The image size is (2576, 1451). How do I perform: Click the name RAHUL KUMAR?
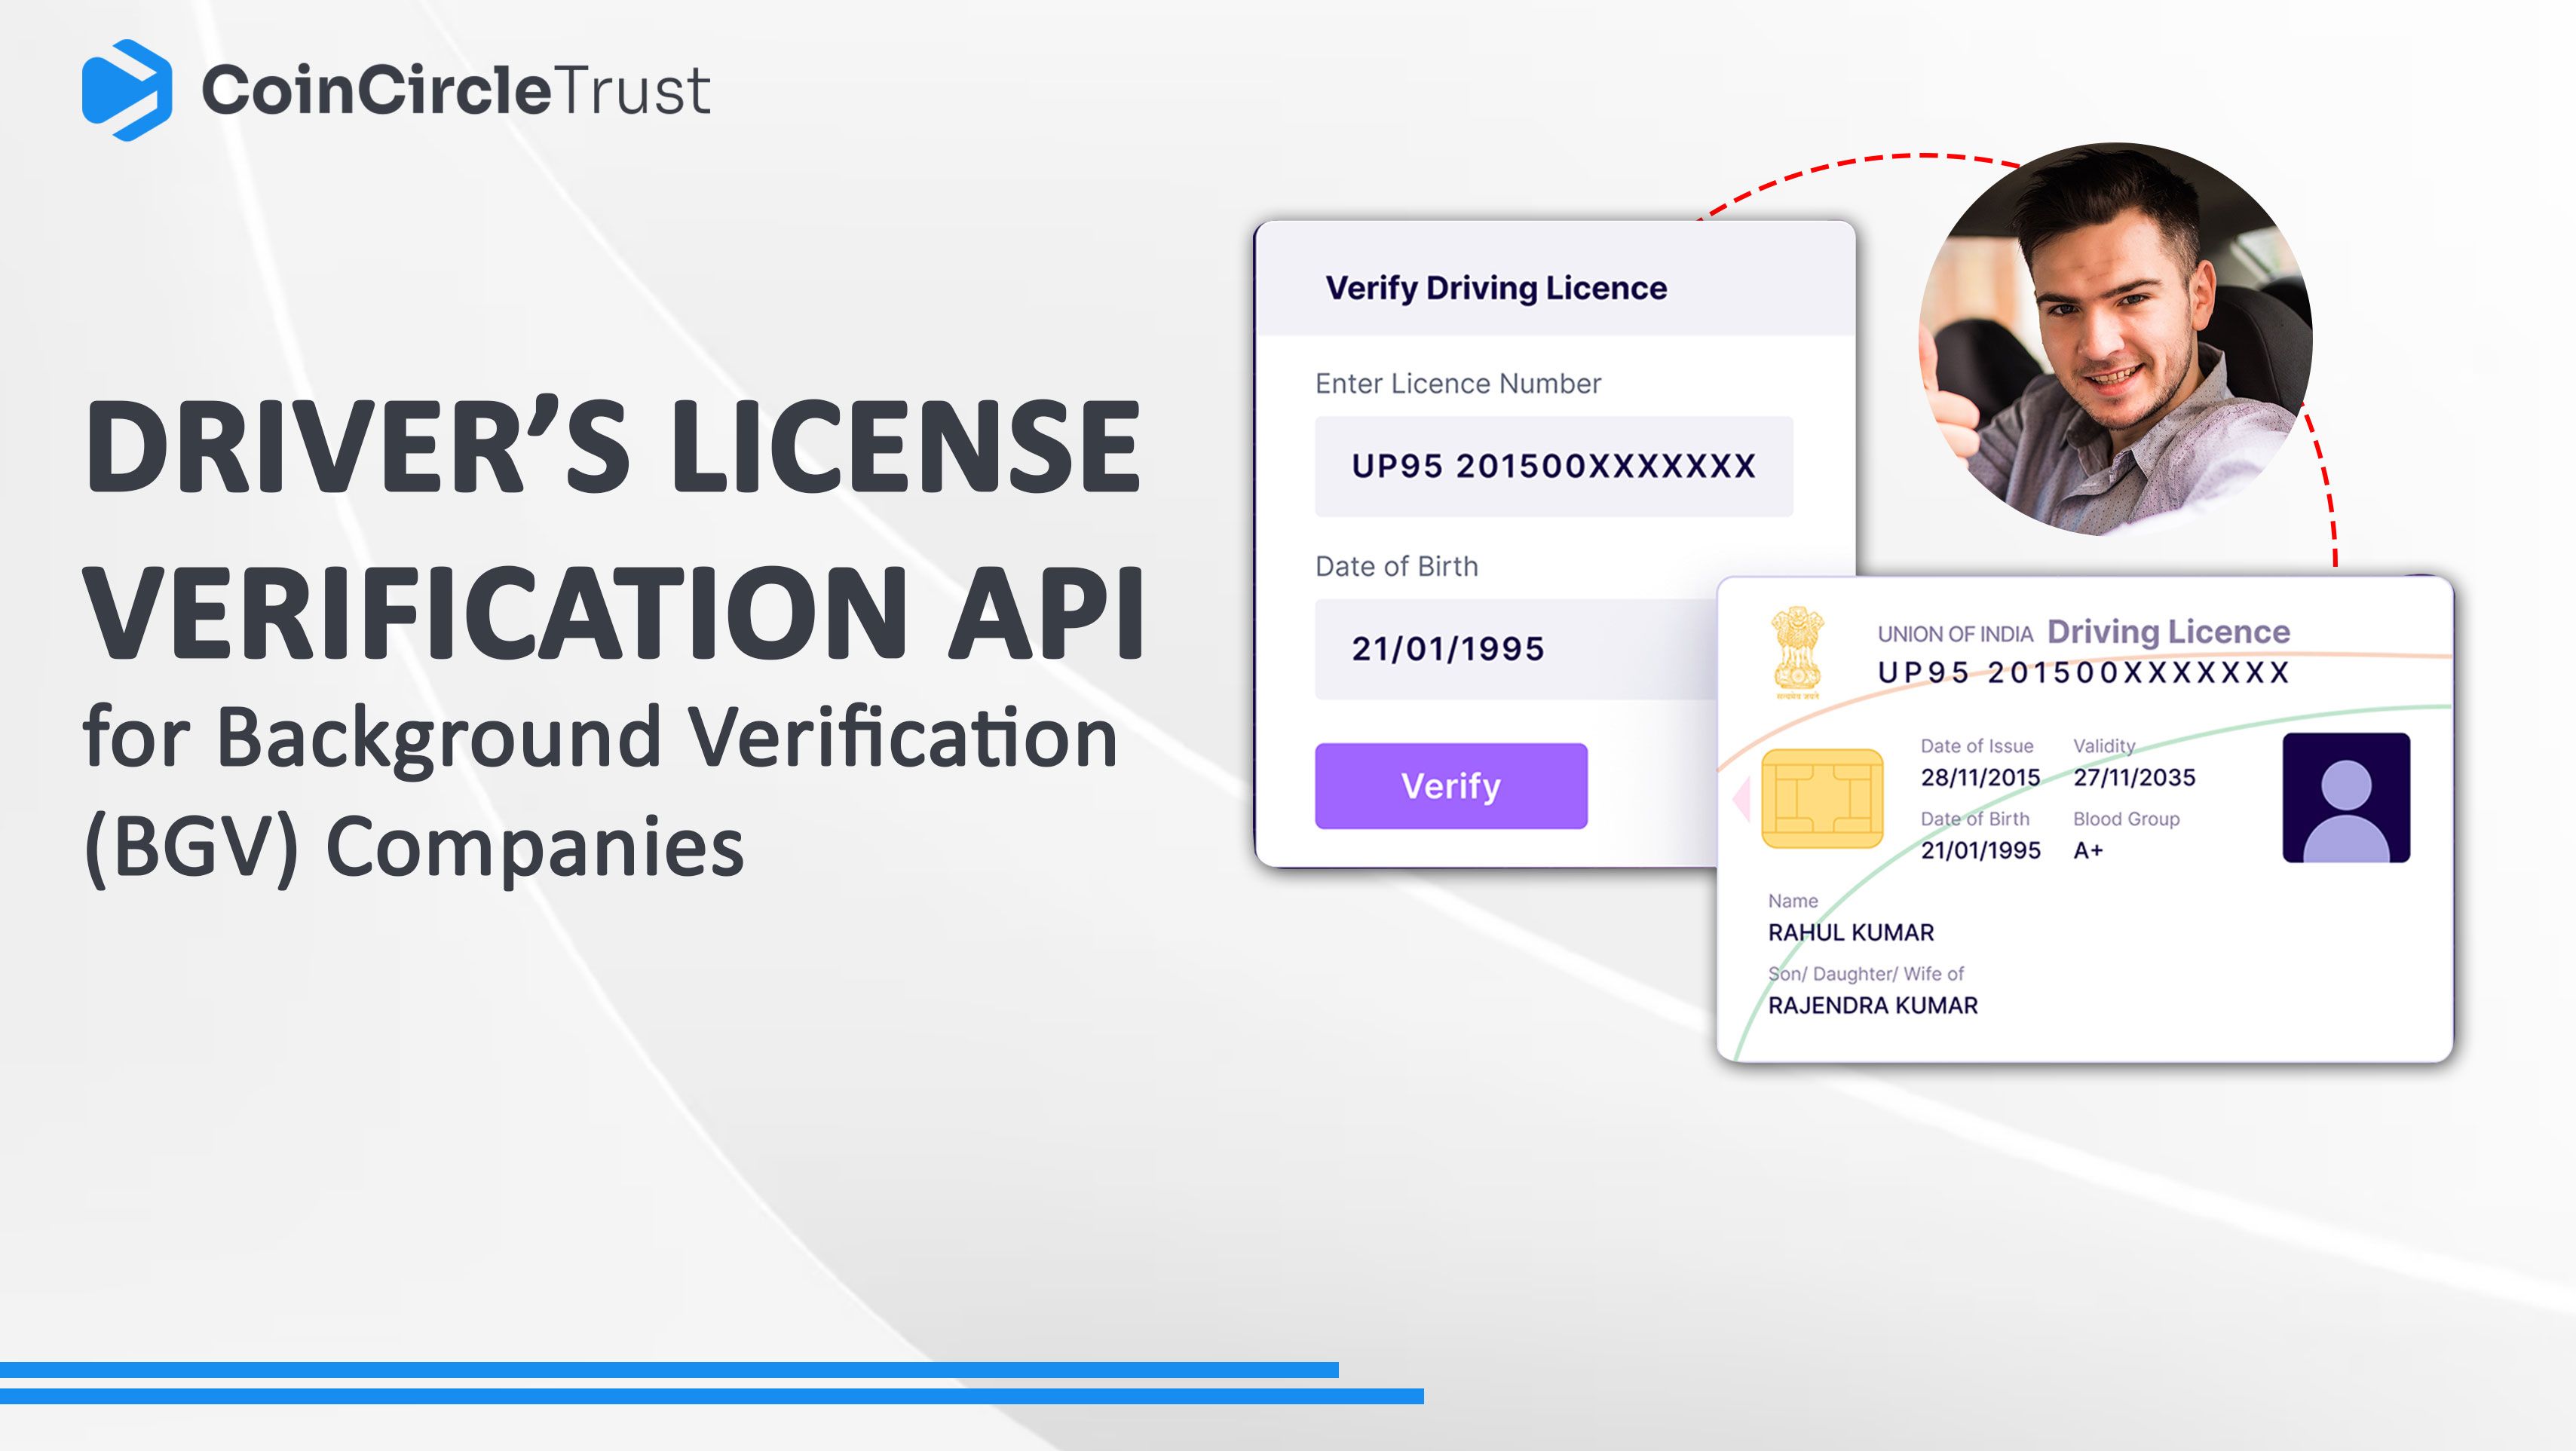[x=1850, y=933]
